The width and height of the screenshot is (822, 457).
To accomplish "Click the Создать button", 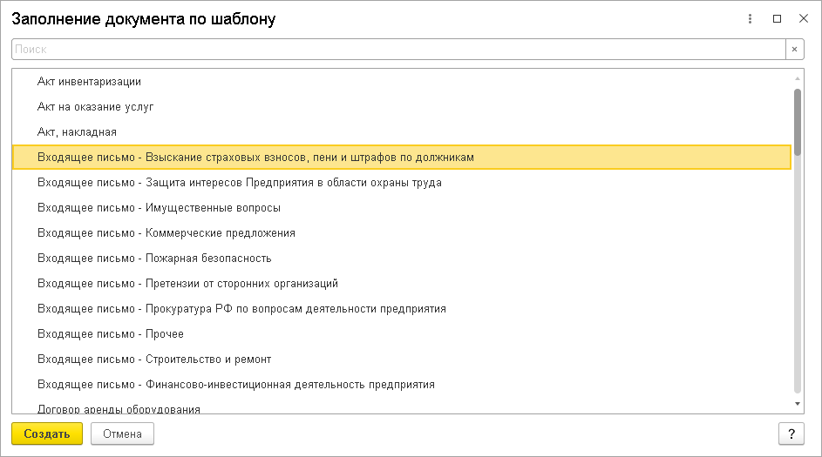I will (x=47, y=433).
